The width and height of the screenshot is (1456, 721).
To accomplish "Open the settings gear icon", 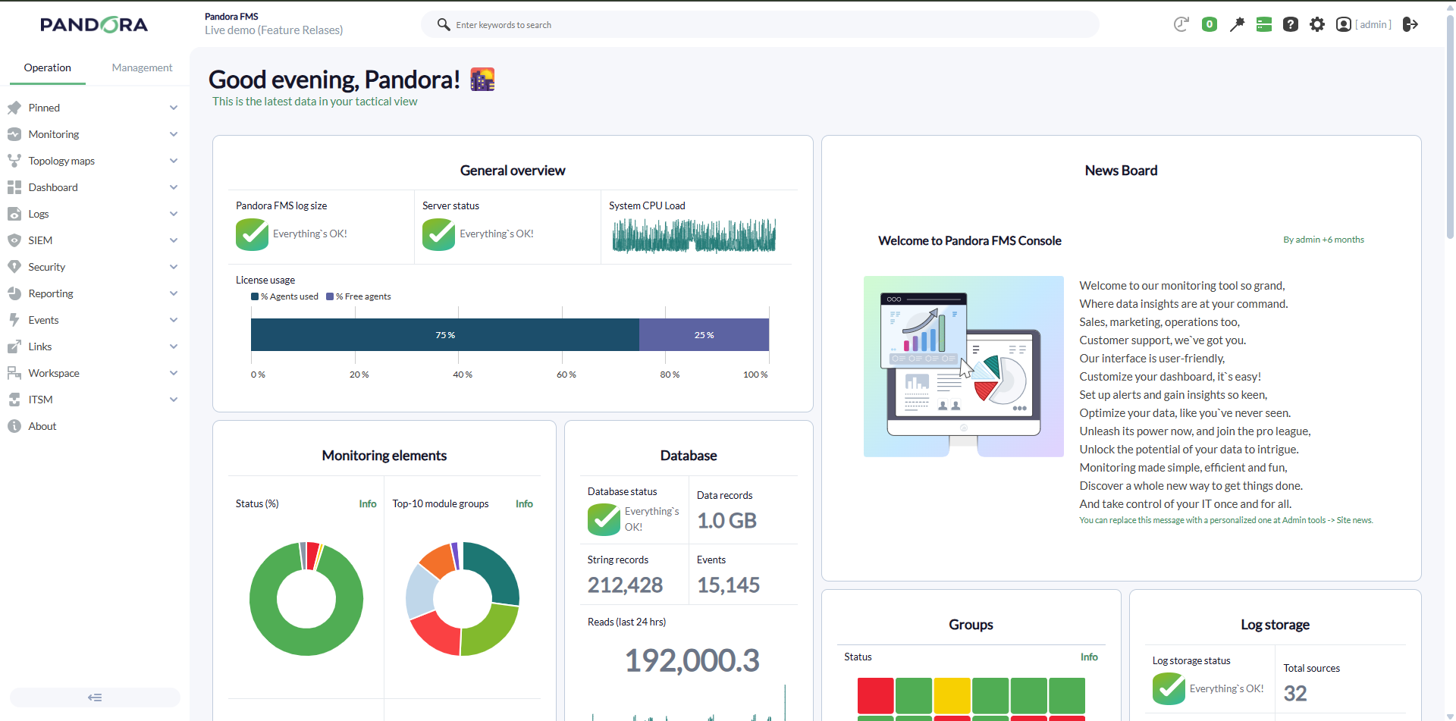I will pyautogui.click(x=1317, y=24).
